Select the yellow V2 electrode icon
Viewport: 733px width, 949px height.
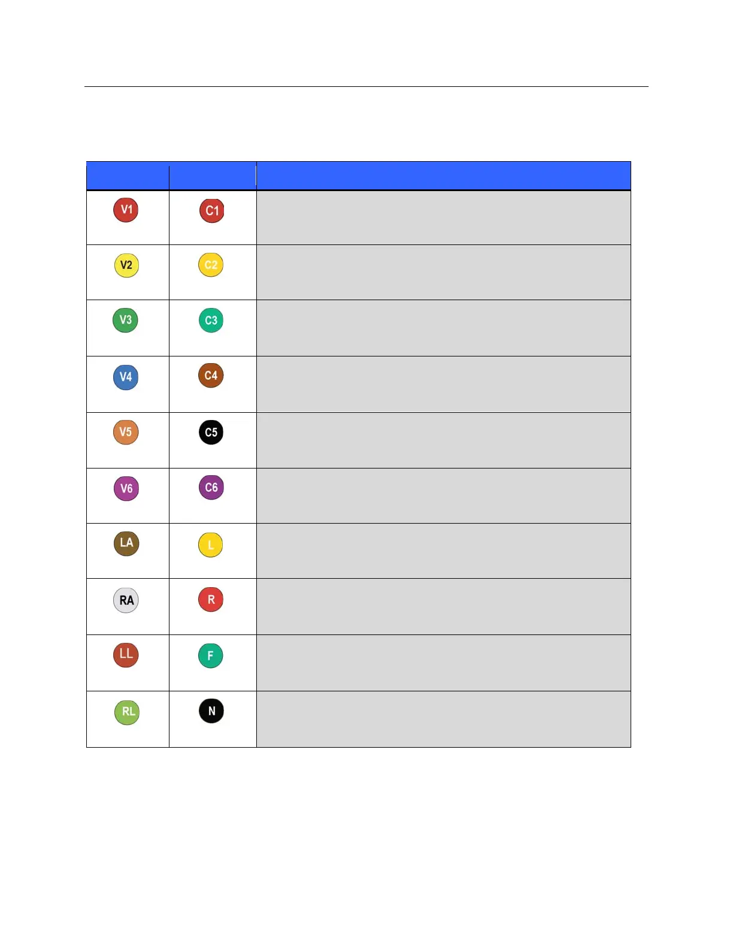point(126,265)
